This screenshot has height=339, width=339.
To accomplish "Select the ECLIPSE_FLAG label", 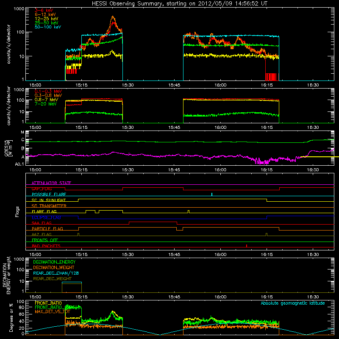I will 46,217.
